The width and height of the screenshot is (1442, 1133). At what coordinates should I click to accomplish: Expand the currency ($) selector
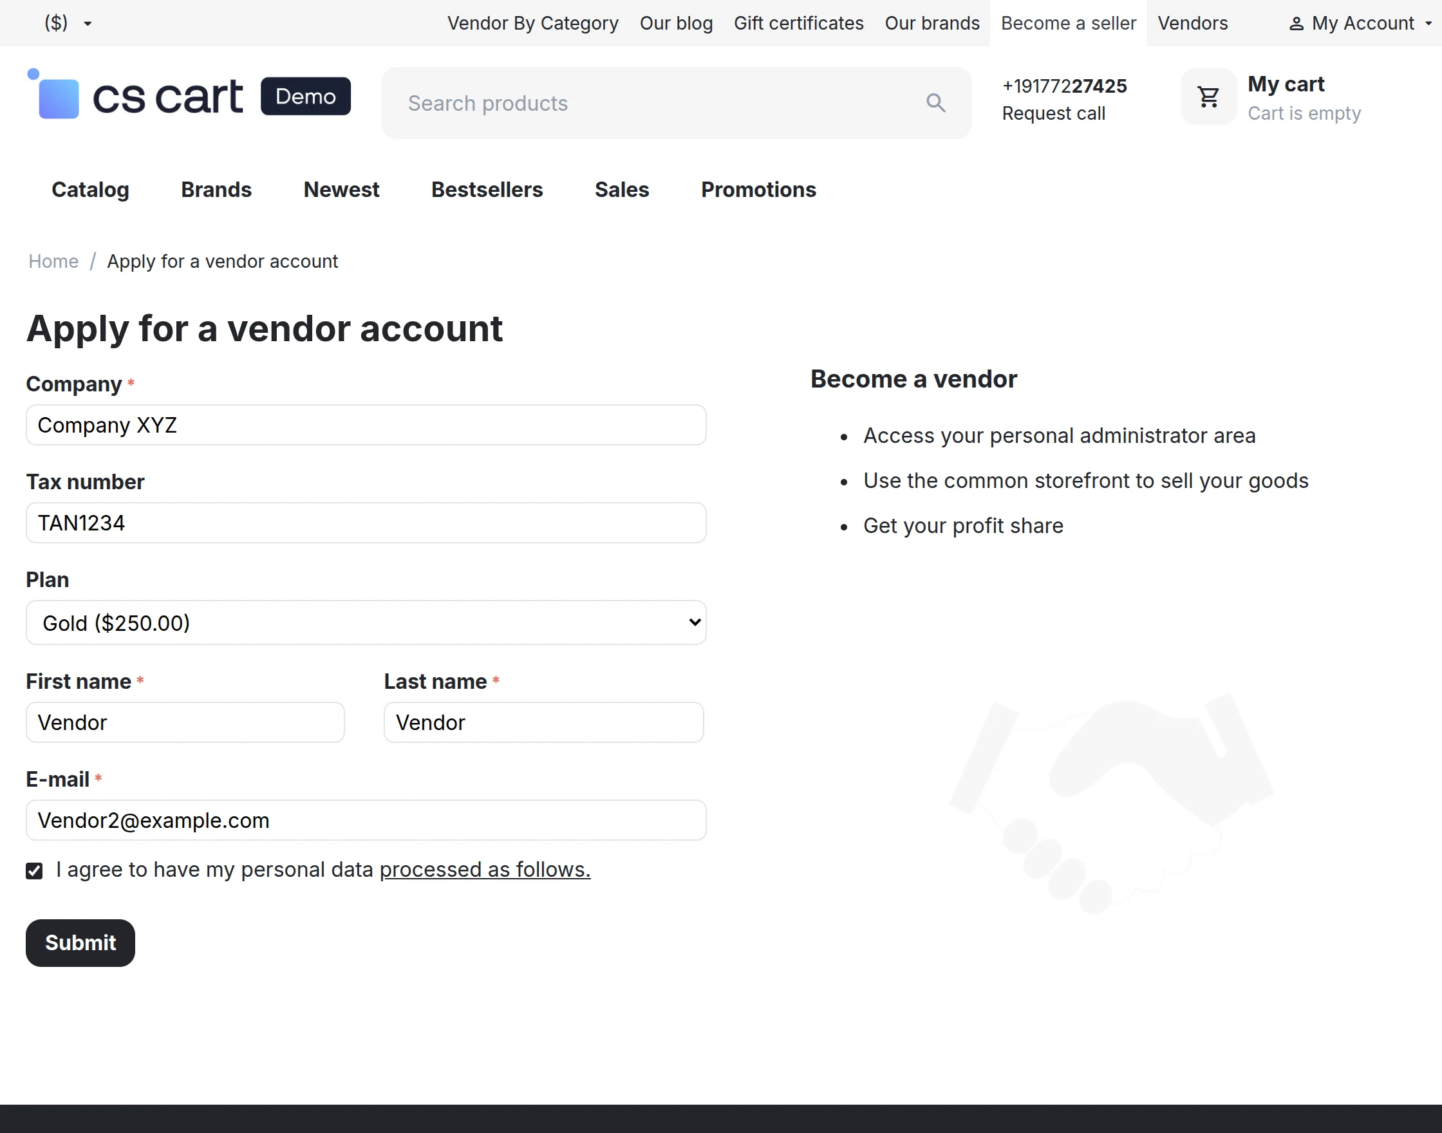(x=68, y=23)
